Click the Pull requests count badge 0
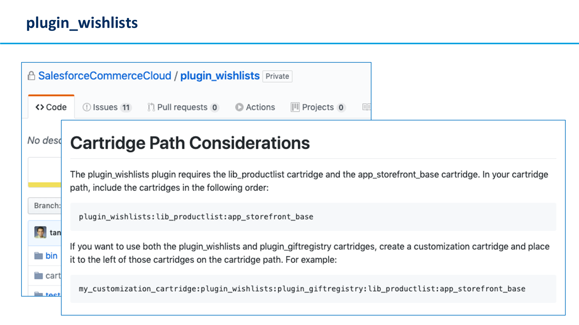The width and height of the screenshot is (579, 325). [x=214, y=107]
